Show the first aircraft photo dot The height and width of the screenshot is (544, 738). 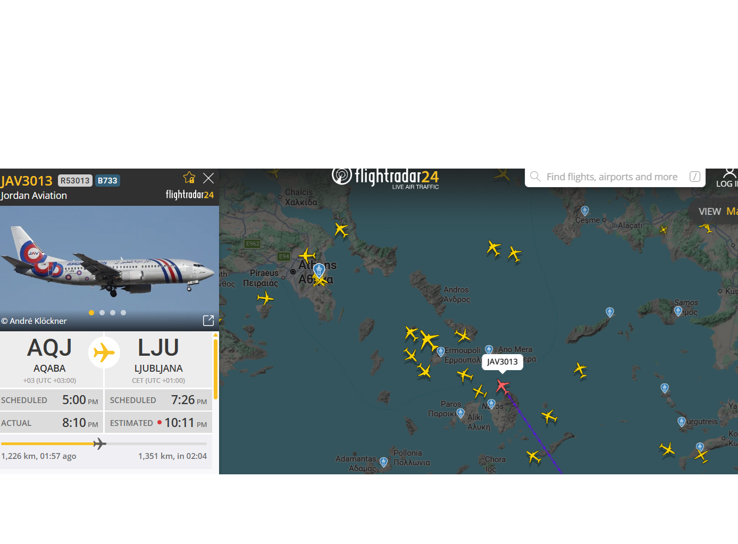[x=91, y=313]
